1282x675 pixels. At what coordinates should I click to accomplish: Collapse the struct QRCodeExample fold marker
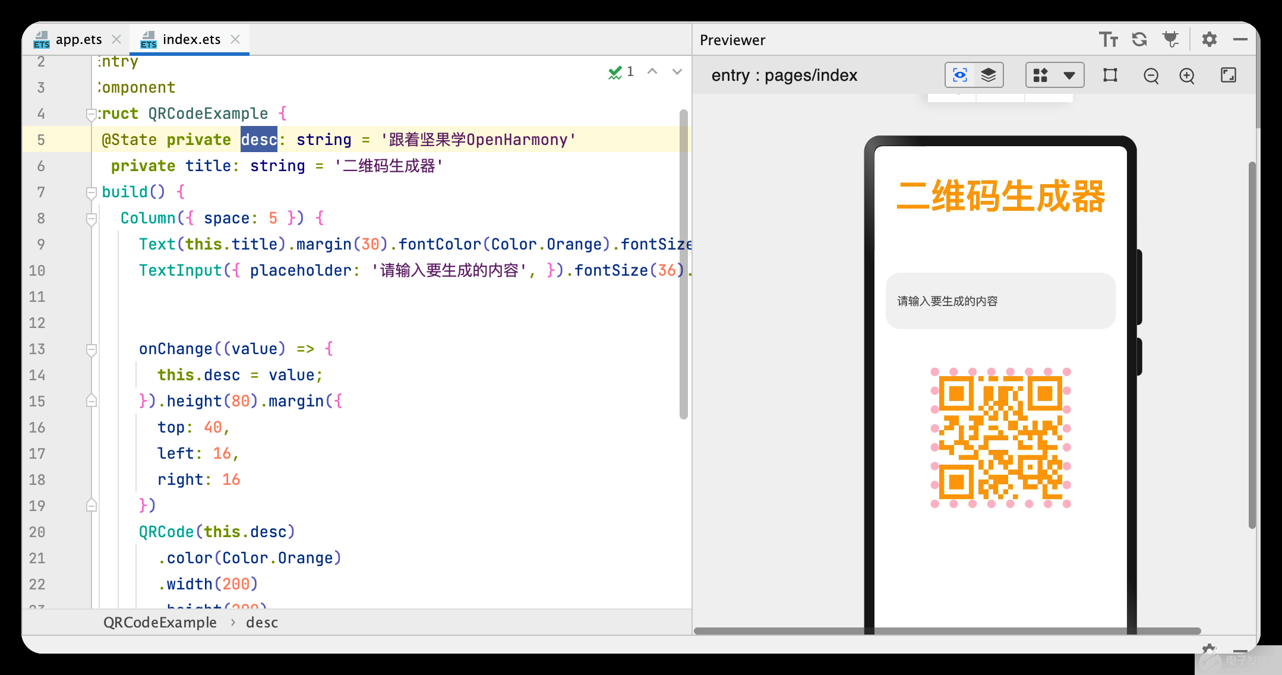point(91,114)
